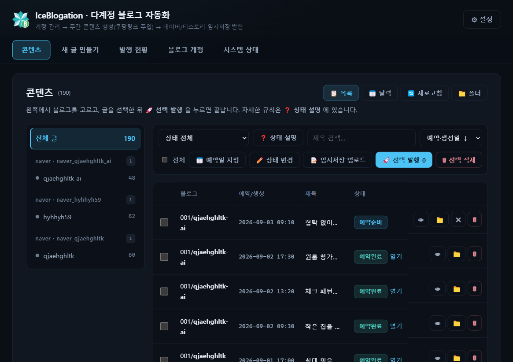This screenshot has height=362, width=513.
Task: Click the 선택 발행 rocket button
Action: [404, 160]
